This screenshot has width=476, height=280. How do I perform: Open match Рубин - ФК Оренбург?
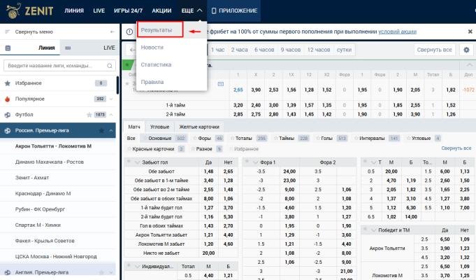click(x=40, y=209)
